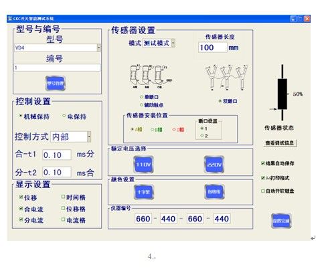Enable the 时间格 checkbox
This screenshot has height=277, width=322.
pos(63,197)
